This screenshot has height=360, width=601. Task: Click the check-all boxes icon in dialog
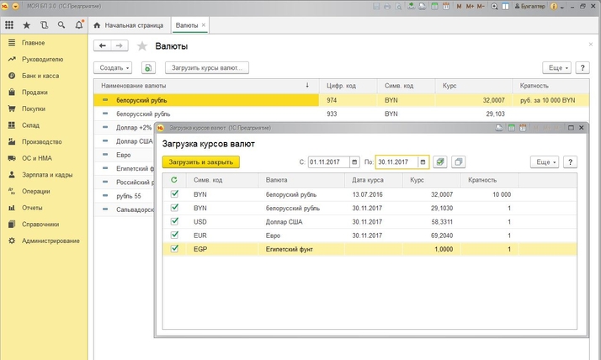[440, 161]
